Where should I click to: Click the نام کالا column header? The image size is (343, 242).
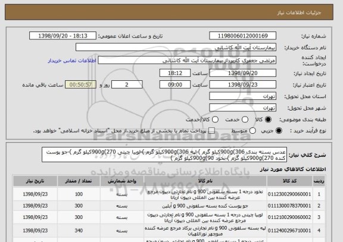(205, 181)
